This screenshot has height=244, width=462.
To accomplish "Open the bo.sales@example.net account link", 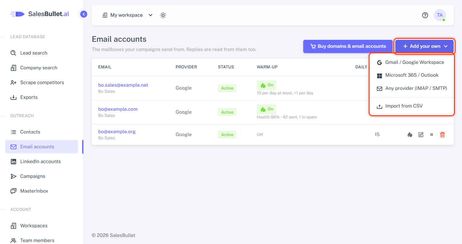I will tap(123, 85).
